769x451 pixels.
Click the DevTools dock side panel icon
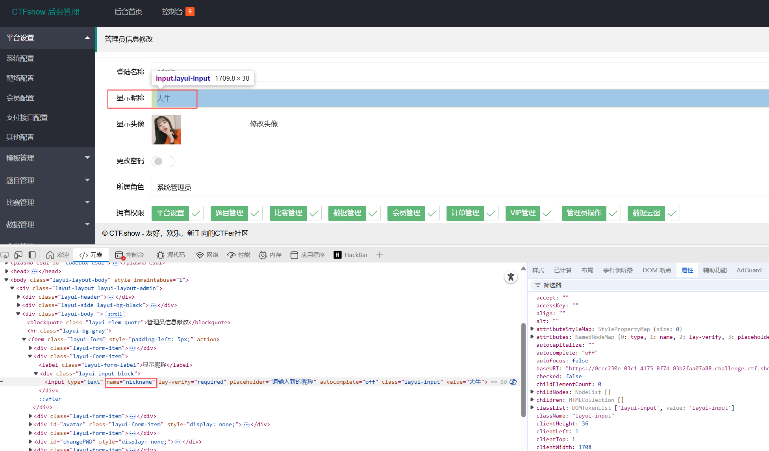point(32,255)
